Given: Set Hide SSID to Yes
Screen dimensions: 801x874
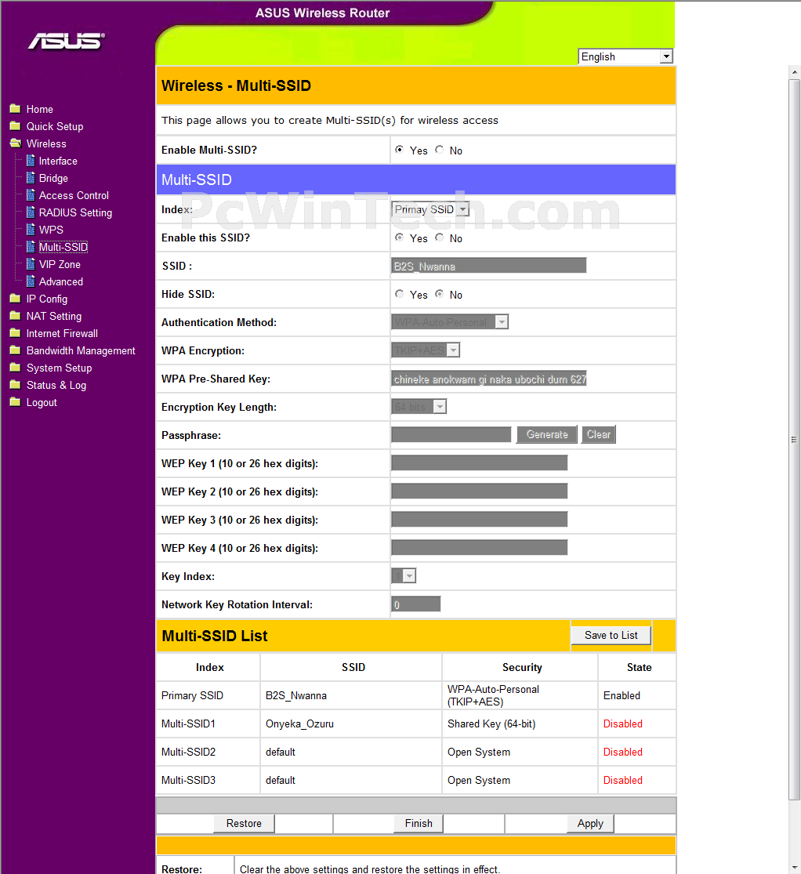Looking at the screenshot, I should [x=399, y=294].
